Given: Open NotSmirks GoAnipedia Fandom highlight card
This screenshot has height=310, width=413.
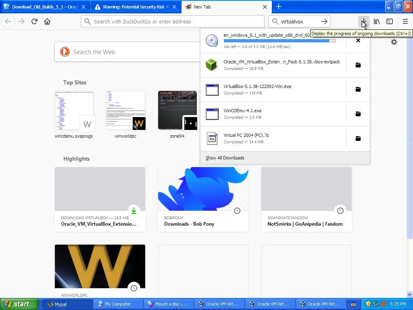Looking at the screenshot, I should pyautogui.click(x=307, y=199).
